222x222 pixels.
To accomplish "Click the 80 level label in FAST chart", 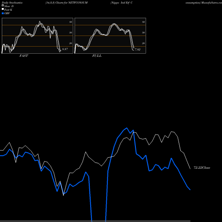I will (71, 22).
